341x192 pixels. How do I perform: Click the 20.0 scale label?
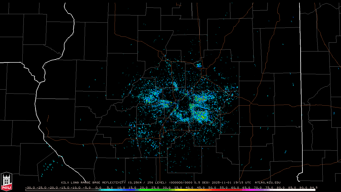(x=144, y=187)
